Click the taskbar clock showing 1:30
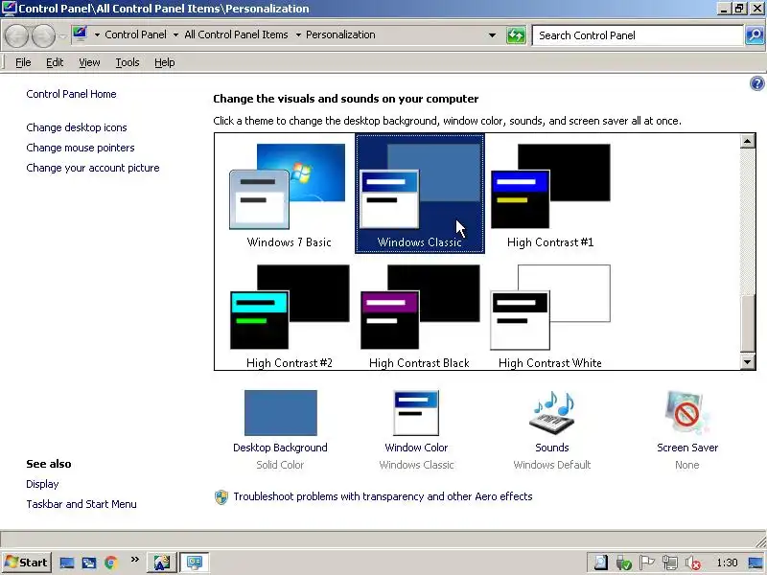The height and width of the screenshot is (575, 767). (x=727, y=563)
